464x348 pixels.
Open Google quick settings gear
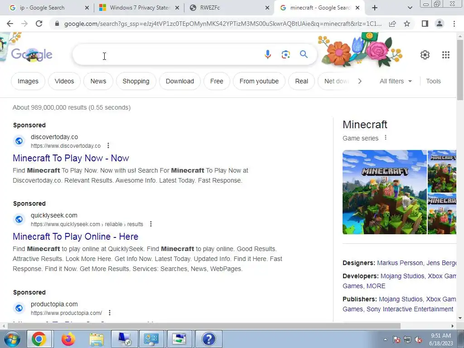coord(425,55)
